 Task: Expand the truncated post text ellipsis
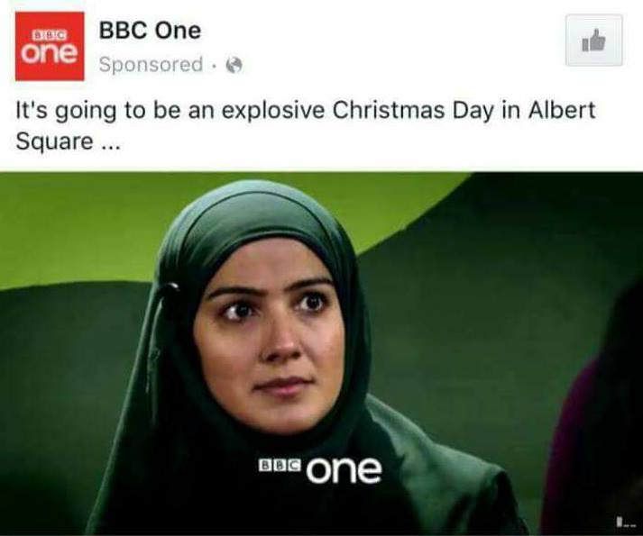tap(110, 142)
